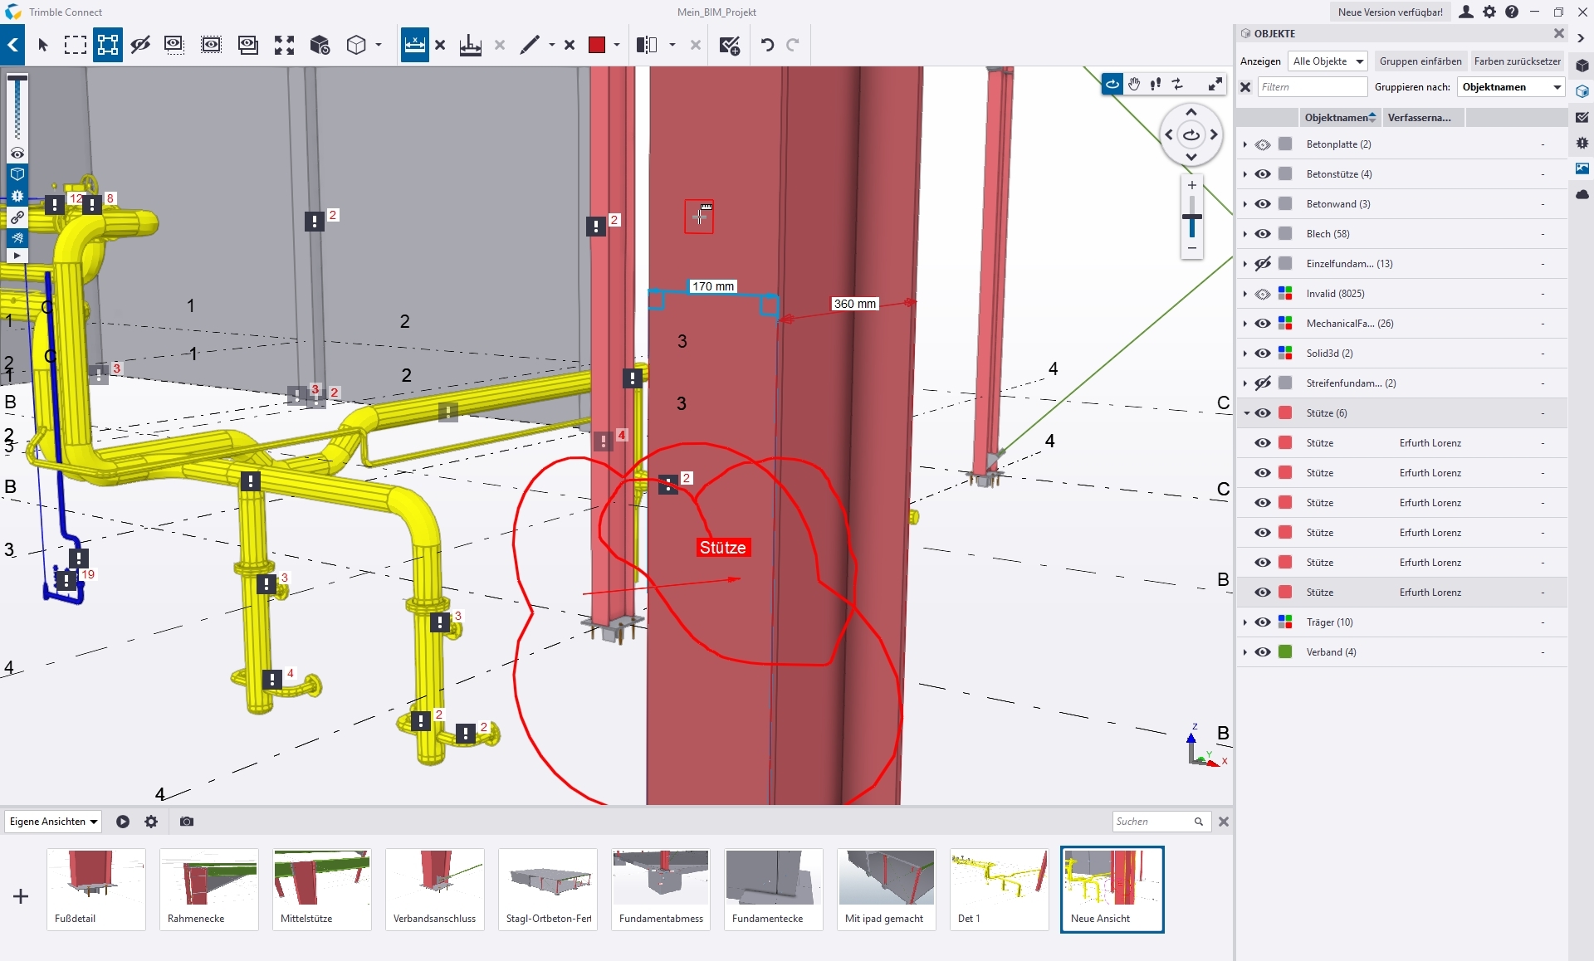Click the Neue Version verfügbar button
This screenshot has height=961, width=1594.
pyautogui.click(x=1390, y=12)
